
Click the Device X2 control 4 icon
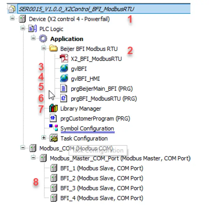tap(22, 19)
